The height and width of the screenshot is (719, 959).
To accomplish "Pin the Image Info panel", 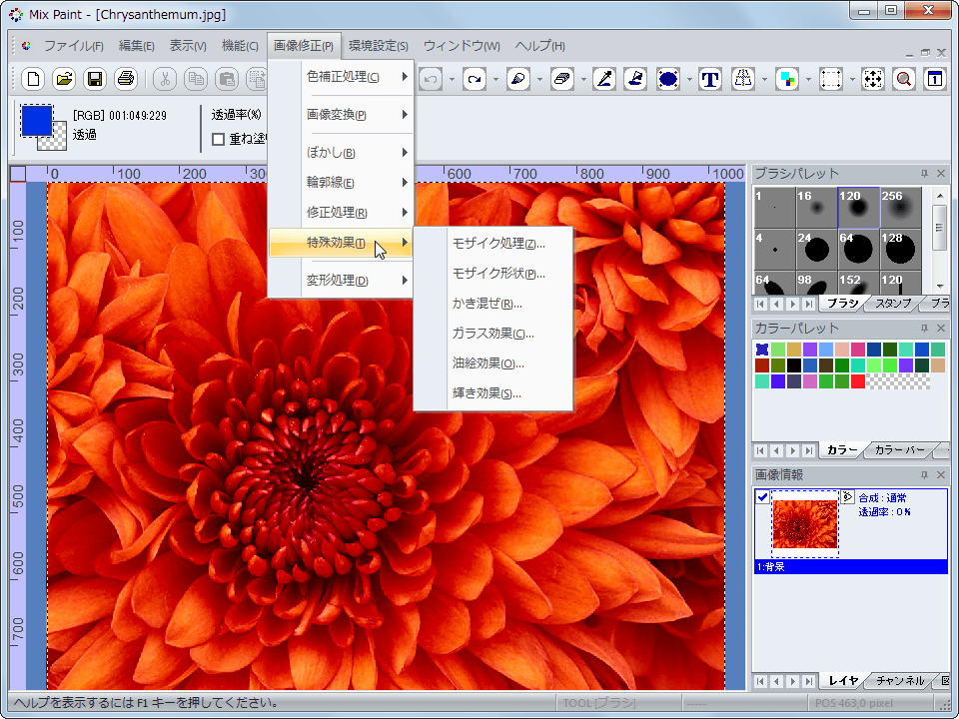I will [924, 475].
